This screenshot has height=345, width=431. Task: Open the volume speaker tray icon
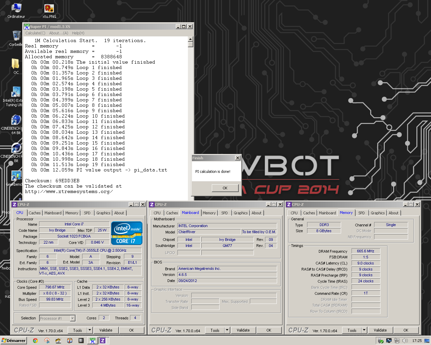[x=405, y=341]
